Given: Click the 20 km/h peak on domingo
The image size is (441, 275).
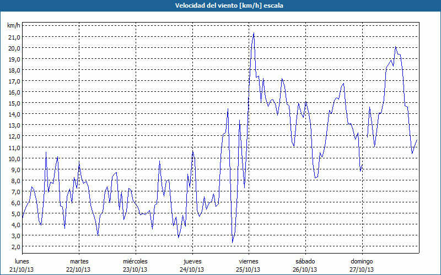Looking at the screenshot, I should tap(395, 47).
